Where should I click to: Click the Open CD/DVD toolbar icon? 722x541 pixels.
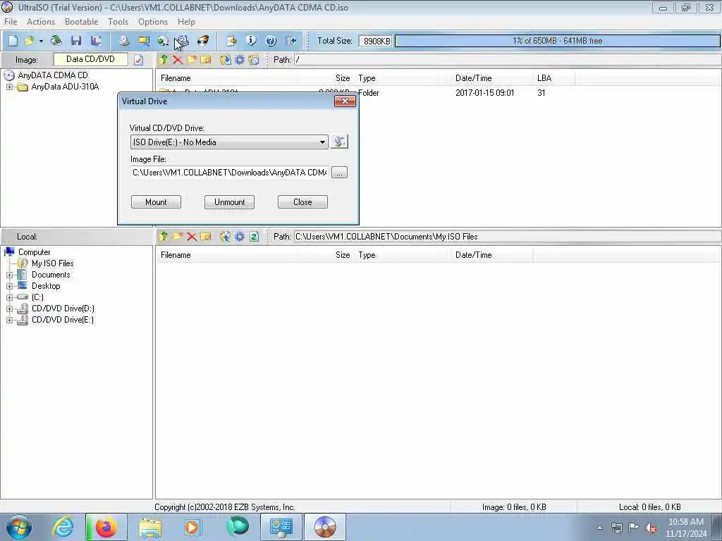click(x=56, y=40)
